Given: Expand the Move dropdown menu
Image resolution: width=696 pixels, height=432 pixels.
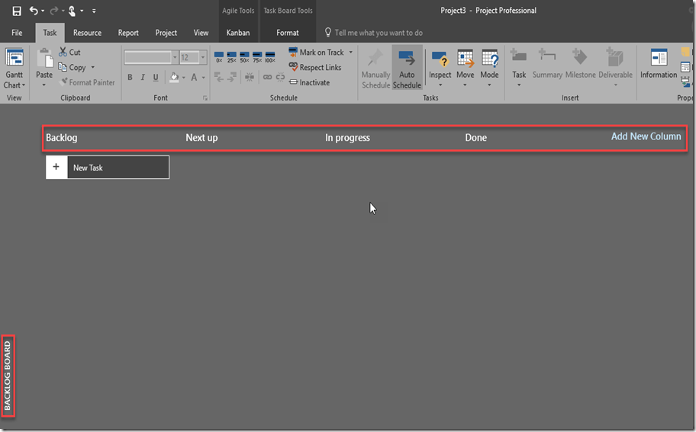Looking at the screenshot, I should 465,83.
